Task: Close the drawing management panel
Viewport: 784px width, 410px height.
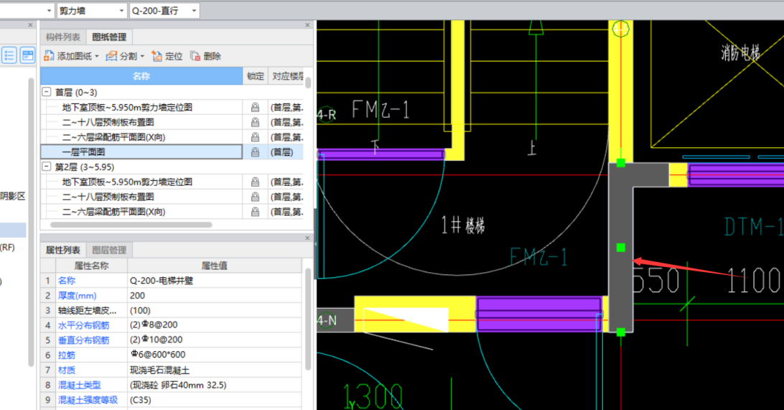Action: pyautogui.click(x=307, y=25)
